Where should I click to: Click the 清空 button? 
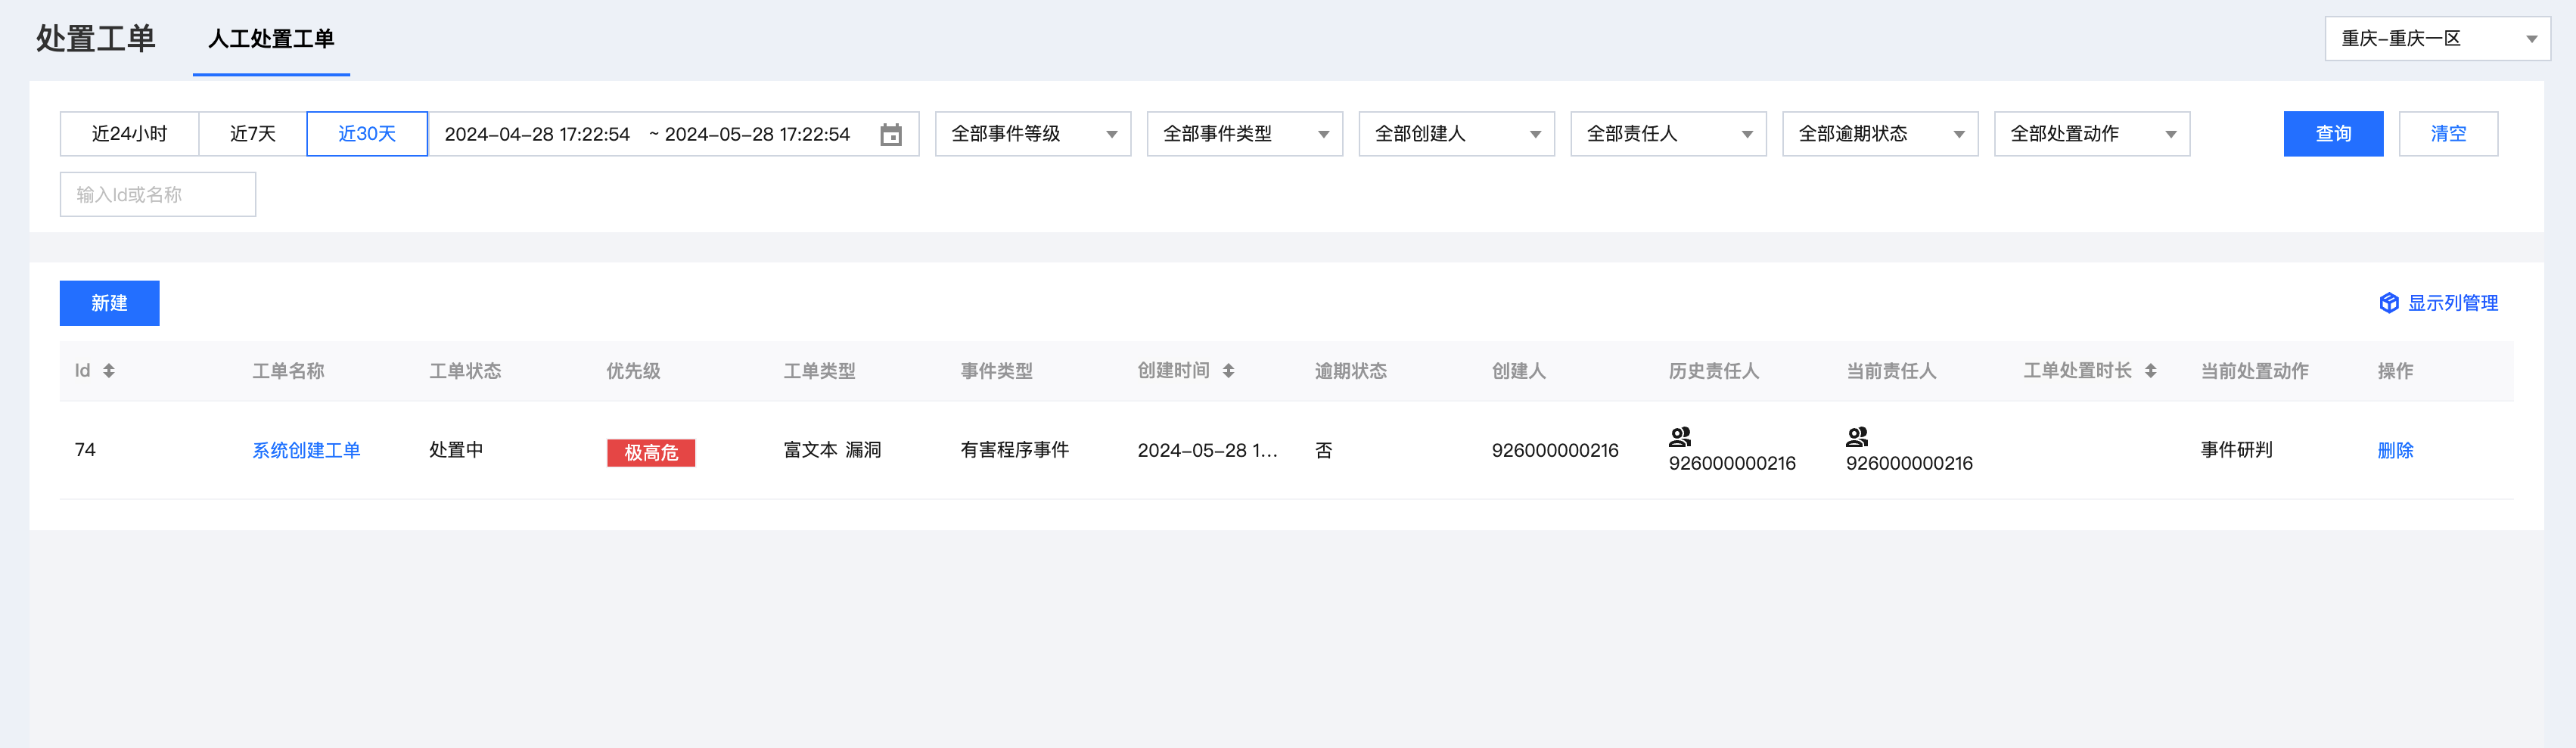2449,134
